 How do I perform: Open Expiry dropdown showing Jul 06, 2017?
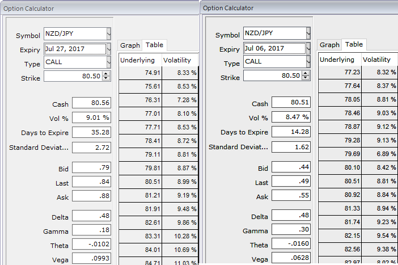(308, 49)
